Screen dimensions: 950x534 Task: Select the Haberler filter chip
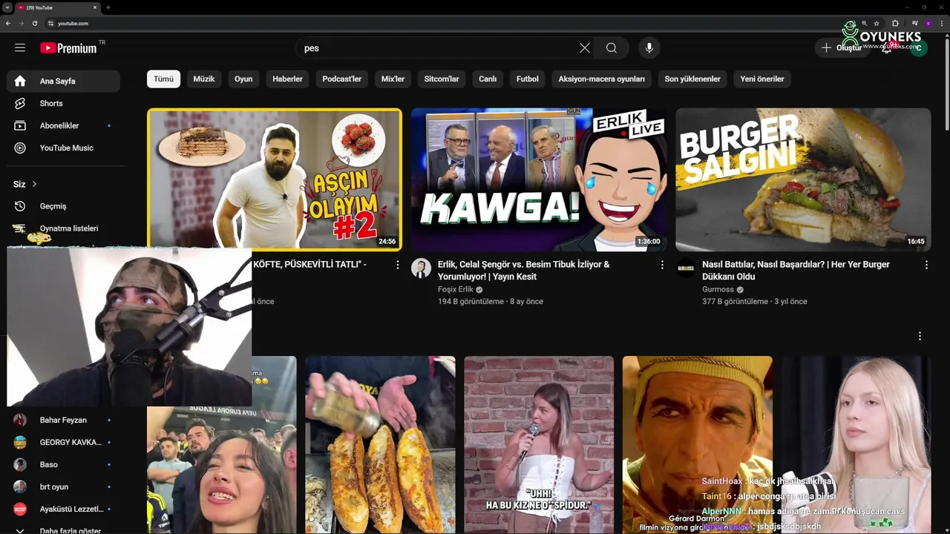287,79
